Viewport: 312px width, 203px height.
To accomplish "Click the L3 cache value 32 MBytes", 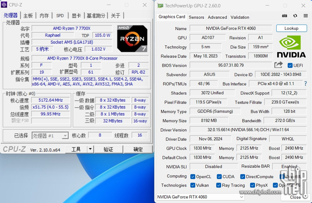I will (x=113, y=121).
